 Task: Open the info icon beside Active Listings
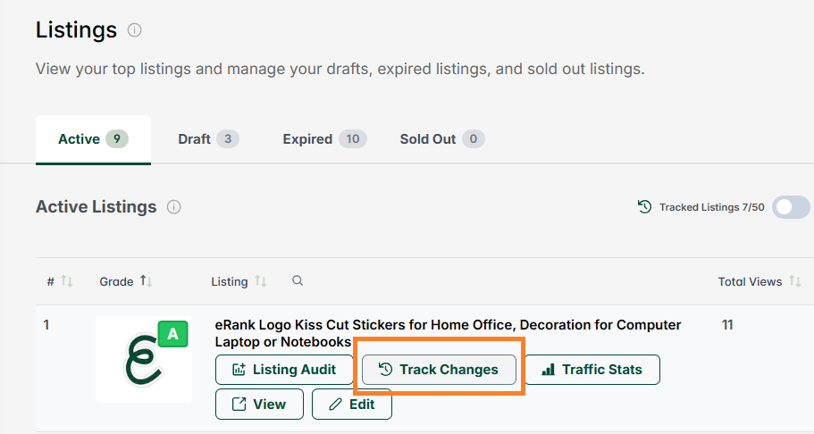coord(174,207)
